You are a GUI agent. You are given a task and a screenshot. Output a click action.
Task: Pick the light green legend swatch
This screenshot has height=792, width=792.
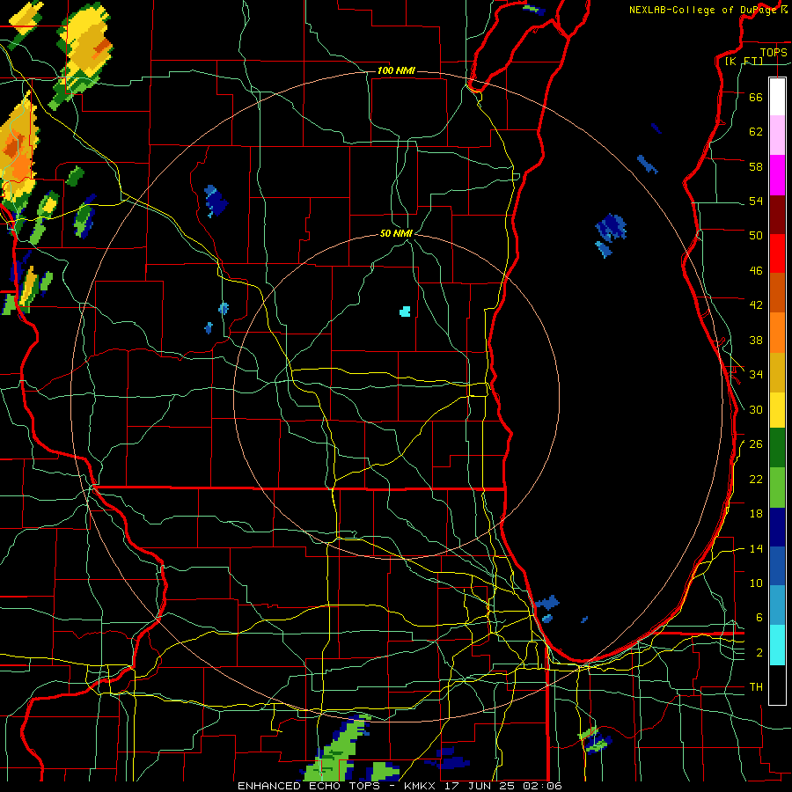click(x=777, y=488)
